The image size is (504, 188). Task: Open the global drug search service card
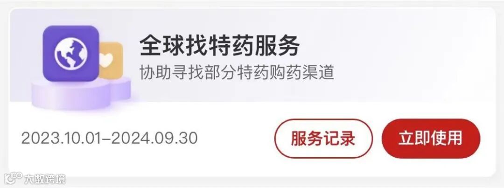(252, 92)
